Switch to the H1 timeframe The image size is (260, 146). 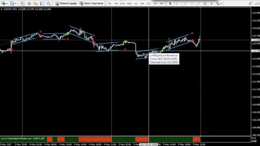coord(136,4)
